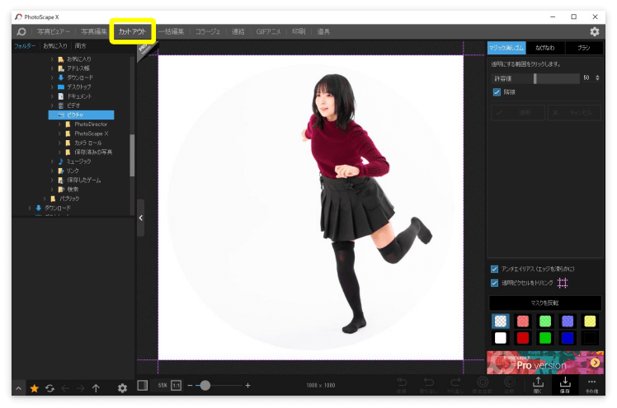Switch to the 写真編集 tab

[x=94, y=31]
